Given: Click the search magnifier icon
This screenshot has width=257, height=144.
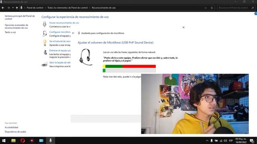Looking at the screenshot, I should [253, 8].
